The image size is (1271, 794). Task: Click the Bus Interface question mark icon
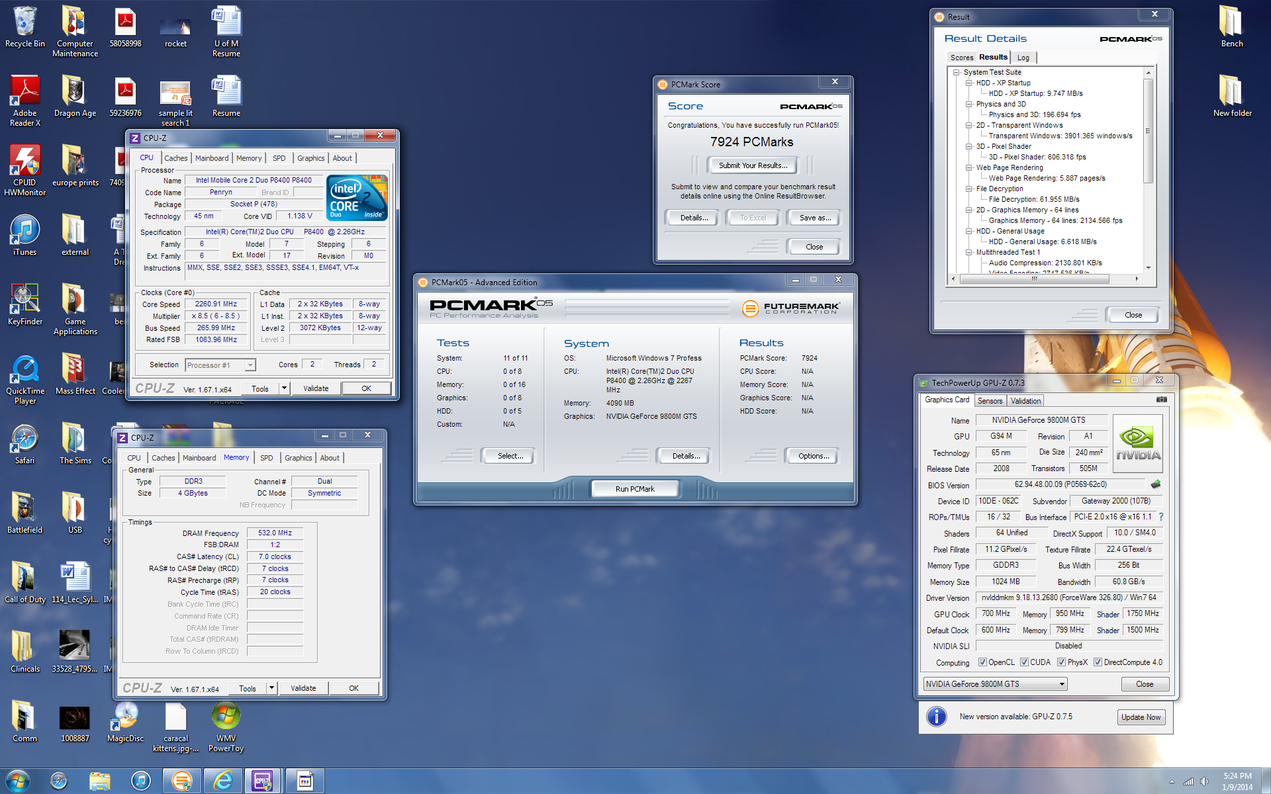(1160, 517)
